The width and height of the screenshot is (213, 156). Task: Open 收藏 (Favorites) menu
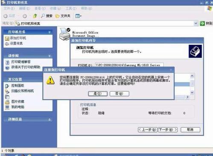[x=55, y=9]
